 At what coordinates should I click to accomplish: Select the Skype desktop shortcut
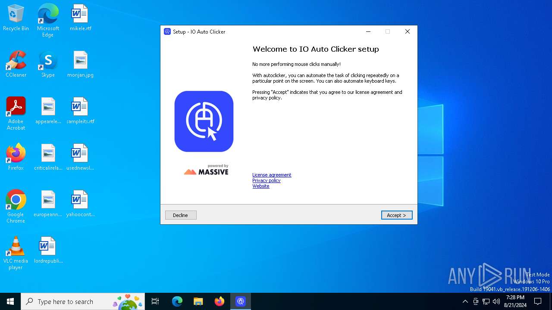tap(48, 65)
